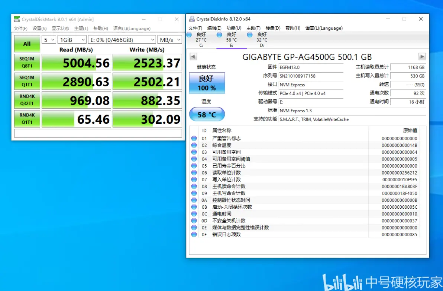Click status orb for attribute 0A 控制器忙状态时间
The image size is (443, 291).
(x=194, y=200)
